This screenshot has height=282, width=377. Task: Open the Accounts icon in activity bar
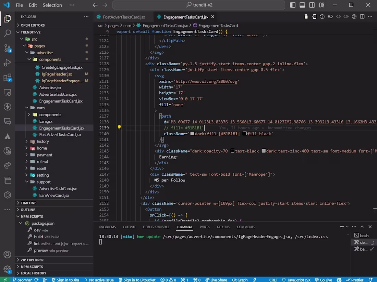coord(7,254)
